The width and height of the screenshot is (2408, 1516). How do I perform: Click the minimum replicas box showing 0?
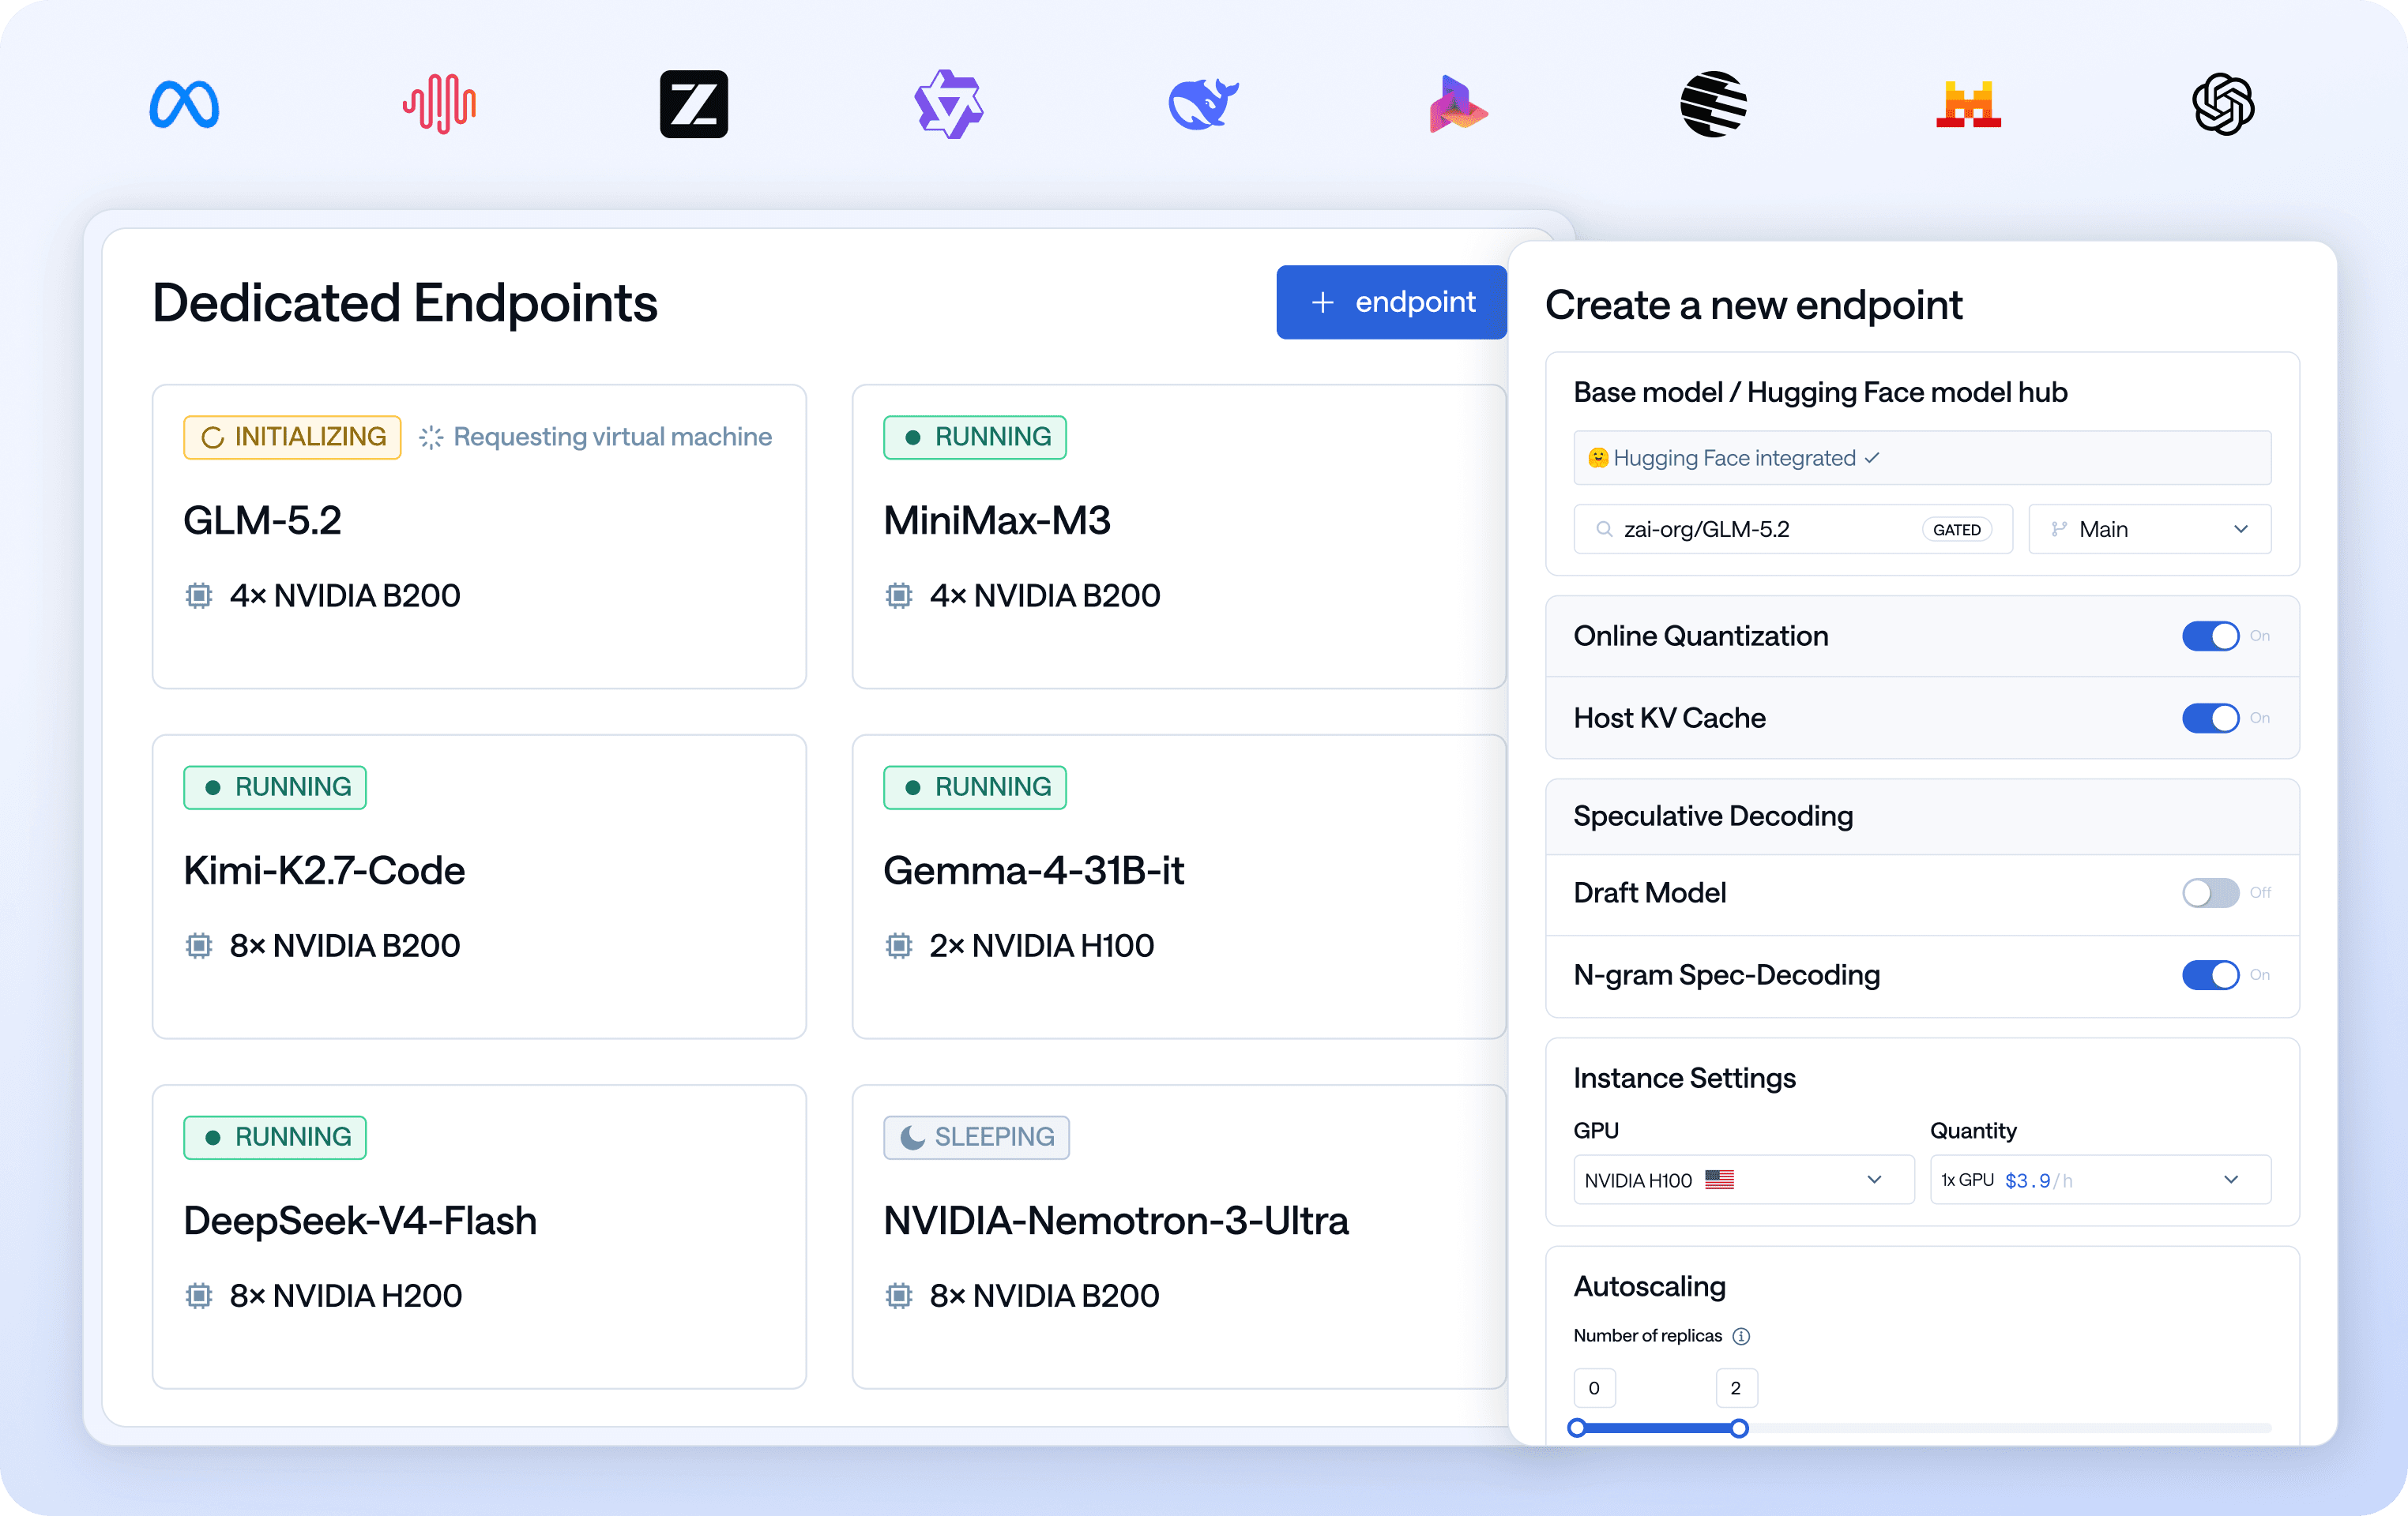[x=1594, y=1388]
